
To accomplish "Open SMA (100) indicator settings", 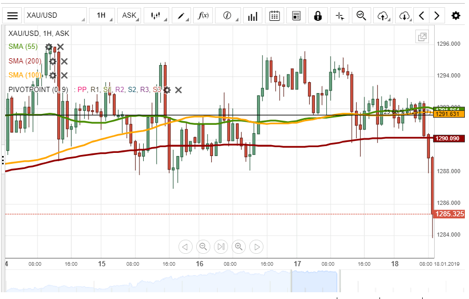I will point(53,75).
